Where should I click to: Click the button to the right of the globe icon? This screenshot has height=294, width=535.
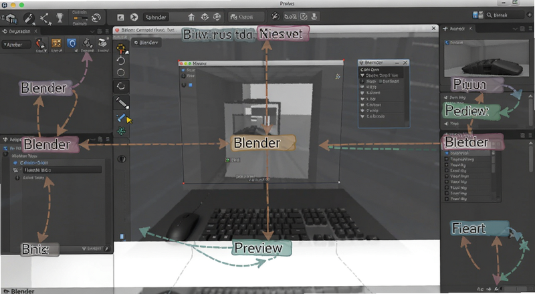click(x=246, y=17)
